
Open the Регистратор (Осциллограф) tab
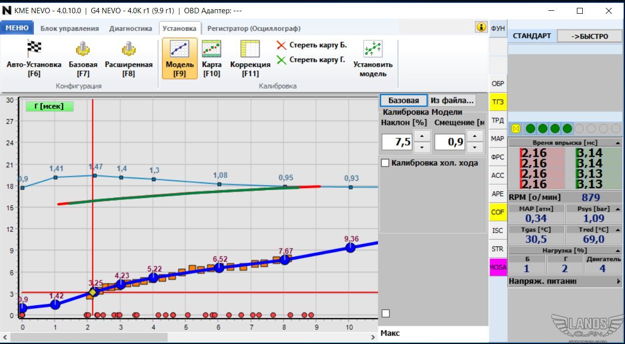tap(253, 28)
